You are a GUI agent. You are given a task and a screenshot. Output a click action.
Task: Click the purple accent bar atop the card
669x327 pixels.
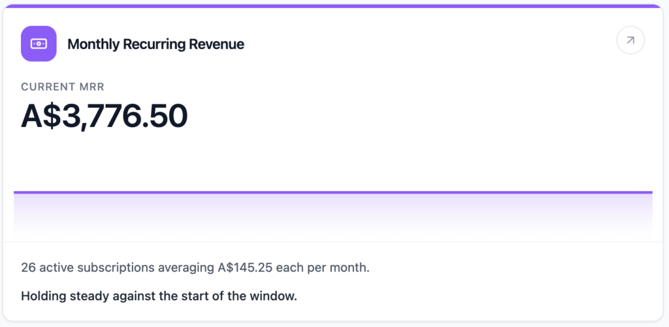coord(334,6)
